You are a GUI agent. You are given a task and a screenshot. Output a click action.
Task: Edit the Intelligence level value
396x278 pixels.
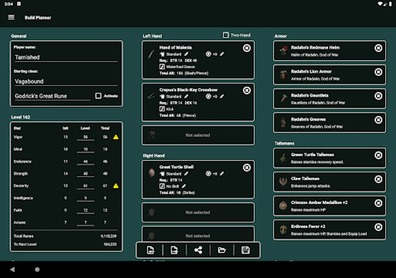[85, 198]
